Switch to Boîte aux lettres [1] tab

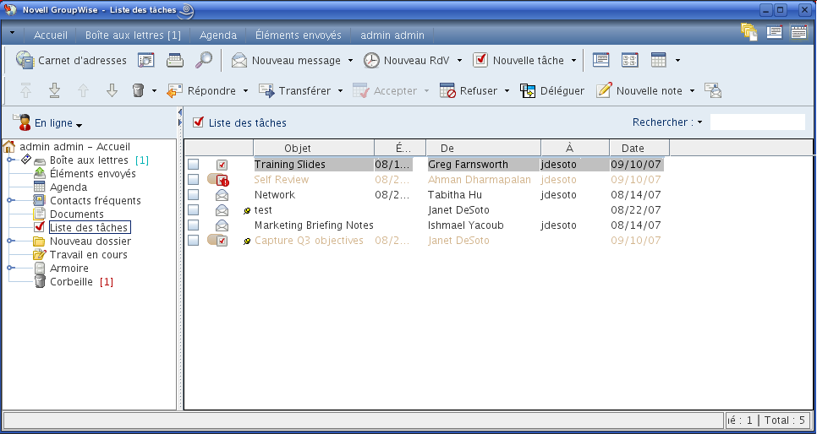(133, 35)
